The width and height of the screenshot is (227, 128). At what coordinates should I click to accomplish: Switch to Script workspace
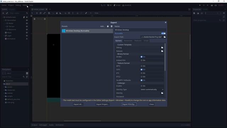point(117,5)
